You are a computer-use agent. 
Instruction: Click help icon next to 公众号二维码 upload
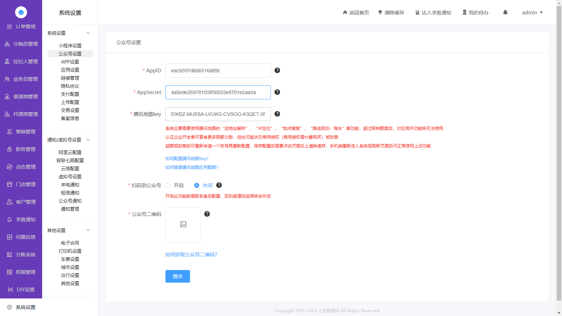point(207,214)
